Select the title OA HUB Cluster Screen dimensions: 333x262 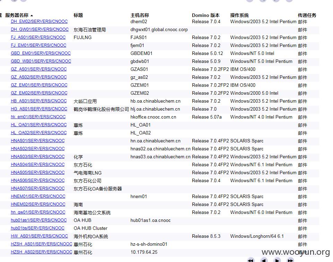90,228
